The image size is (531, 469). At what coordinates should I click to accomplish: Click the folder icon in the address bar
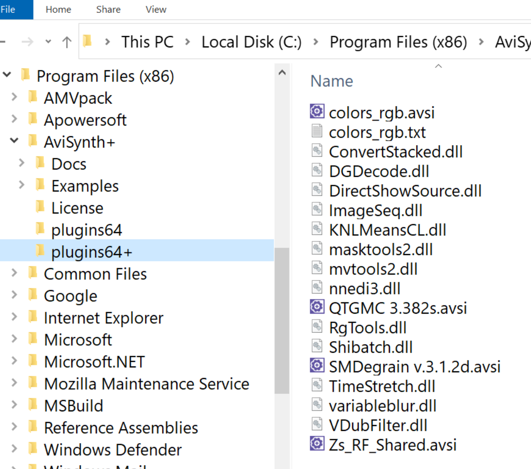[87, 41]
